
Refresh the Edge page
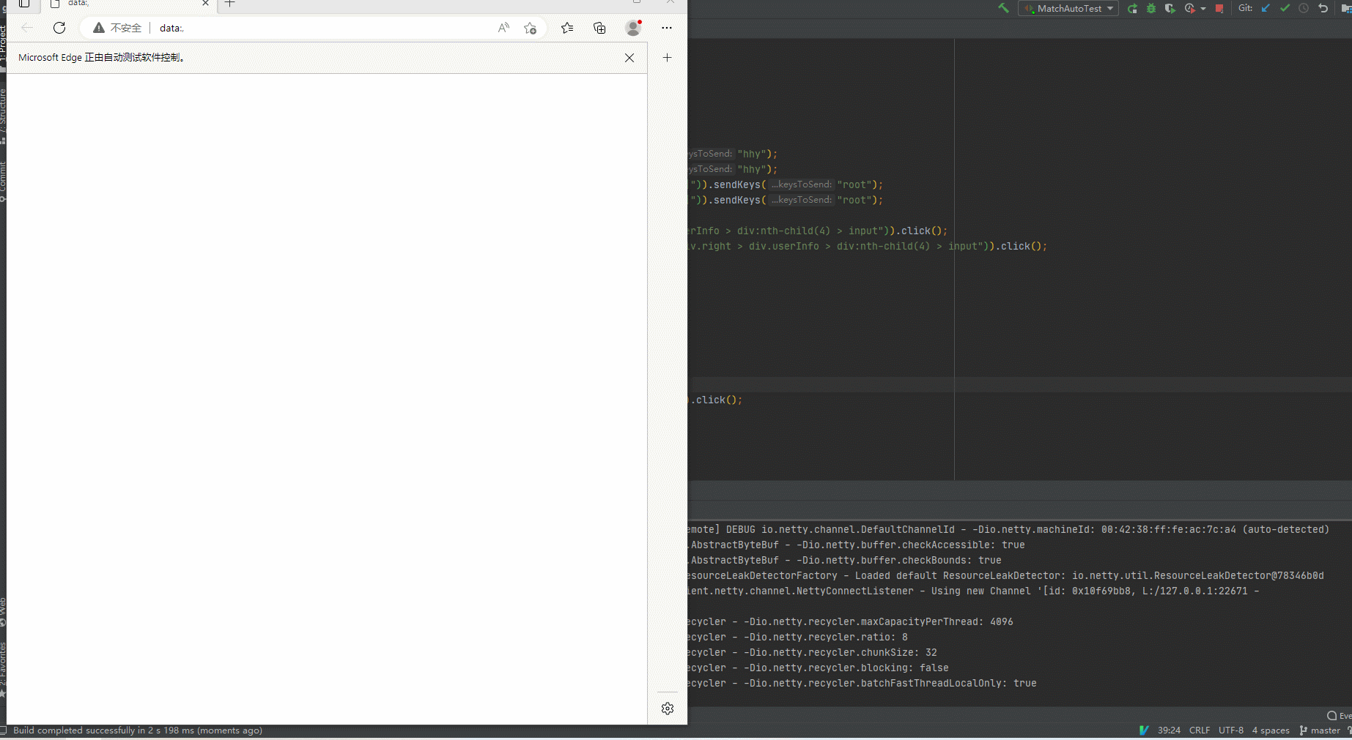[x=59, y=28]
